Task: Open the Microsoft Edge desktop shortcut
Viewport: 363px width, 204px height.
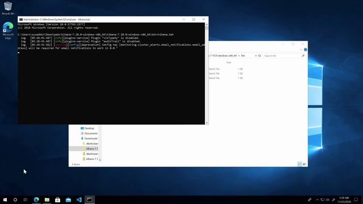Action: click(8, 31)
